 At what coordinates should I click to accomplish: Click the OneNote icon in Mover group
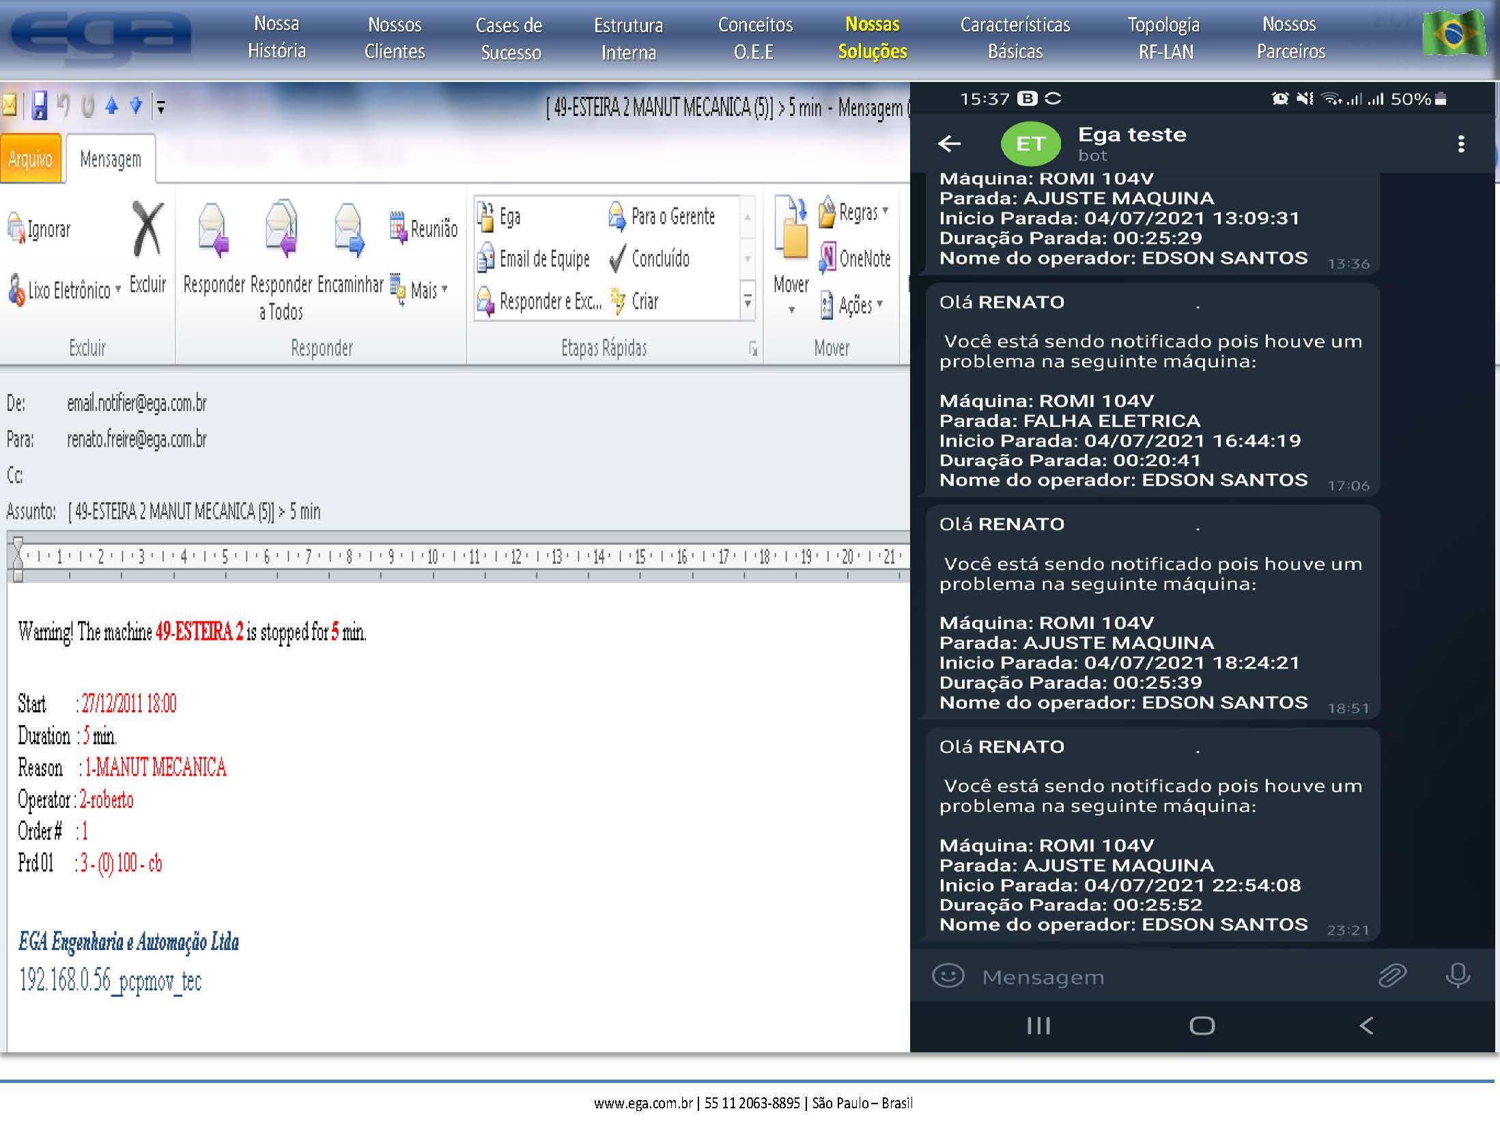point(856,259)
